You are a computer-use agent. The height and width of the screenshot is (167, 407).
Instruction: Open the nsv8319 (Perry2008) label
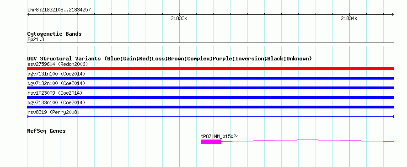click(54, 112)
